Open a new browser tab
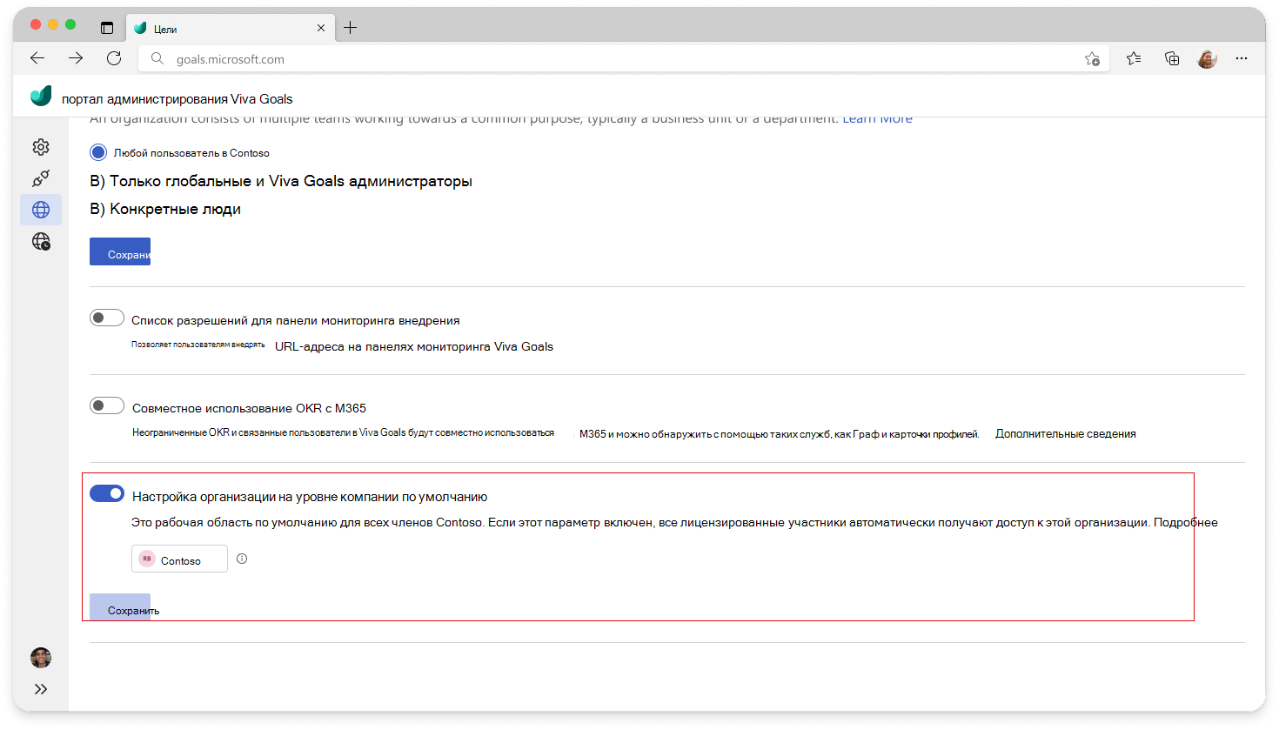Screen dimensions: 1279x730 (351, 28)
